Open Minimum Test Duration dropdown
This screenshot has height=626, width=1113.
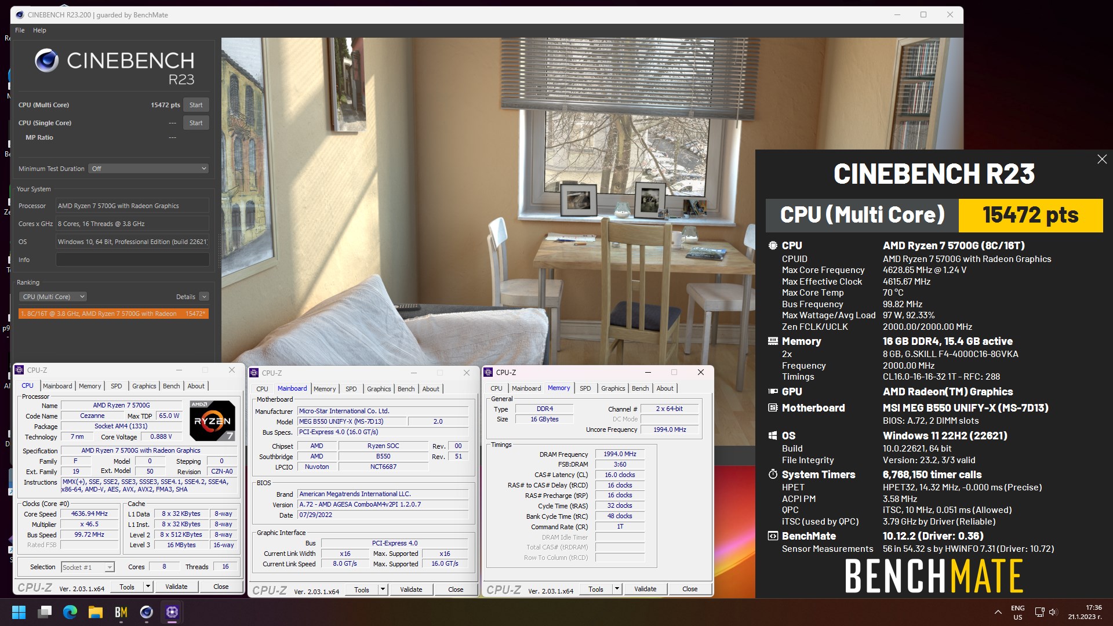coord(149,169)
